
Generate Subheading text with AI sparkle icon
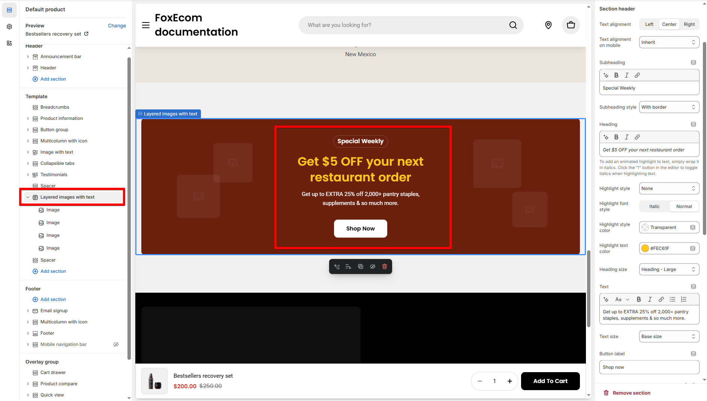tap(606, 75)
